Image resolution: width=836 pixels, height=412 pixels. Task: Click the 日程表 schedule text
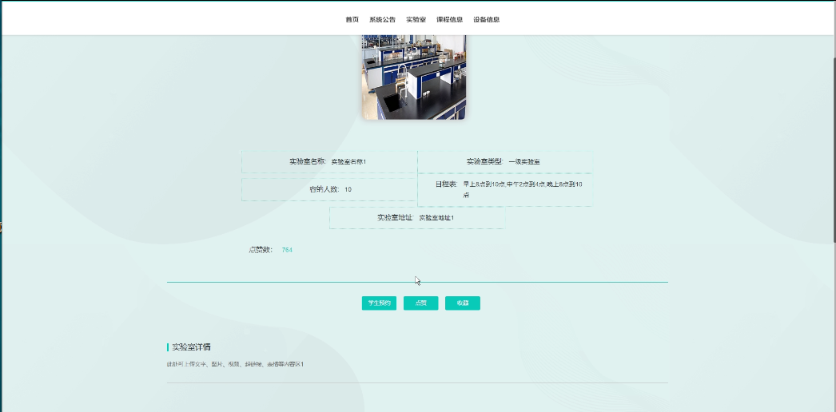tap(523, 189)
